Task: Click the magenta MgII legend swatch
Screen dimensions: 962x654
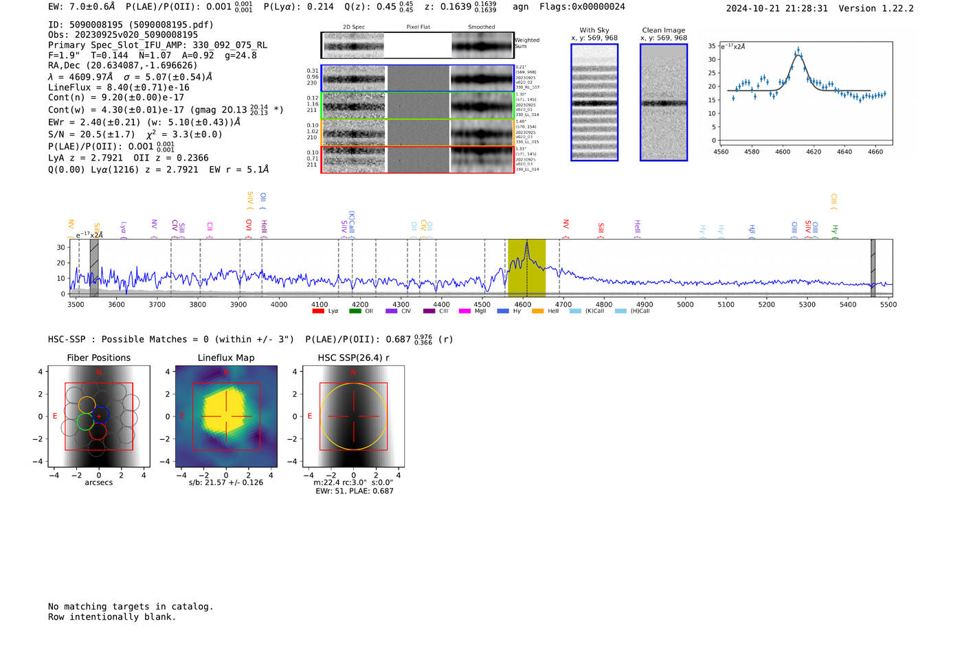Action: [465, 311]
